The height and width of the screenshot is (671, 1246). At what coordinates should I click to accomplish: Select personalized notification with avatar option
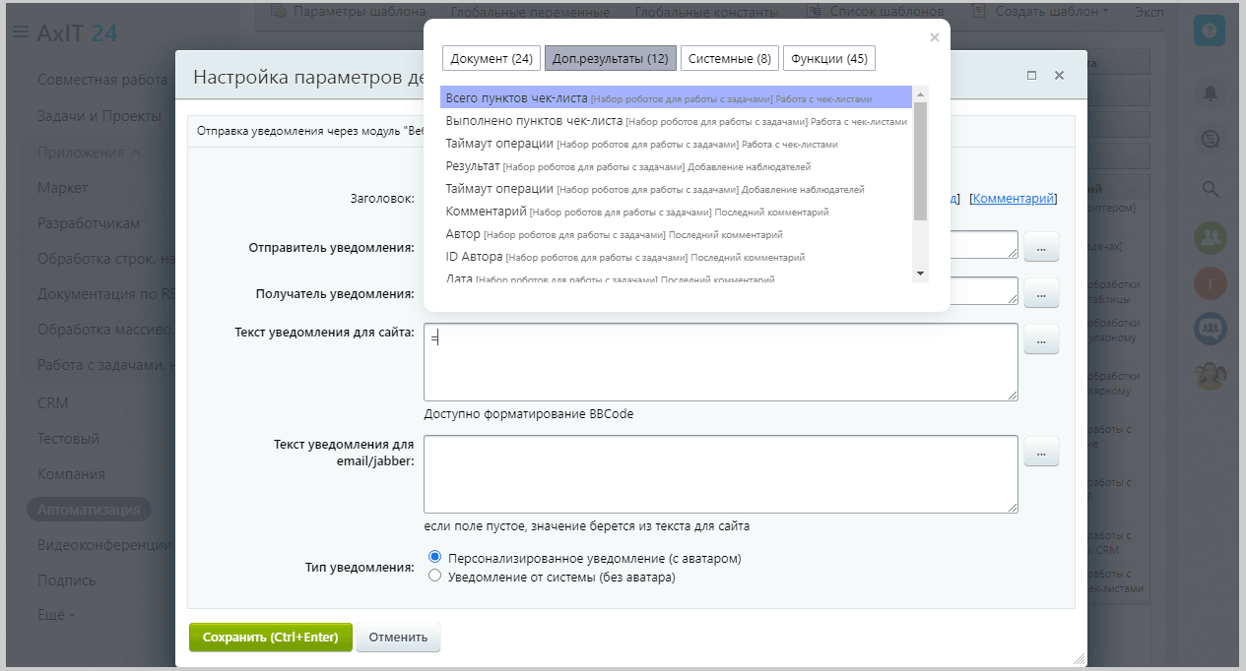435,558
